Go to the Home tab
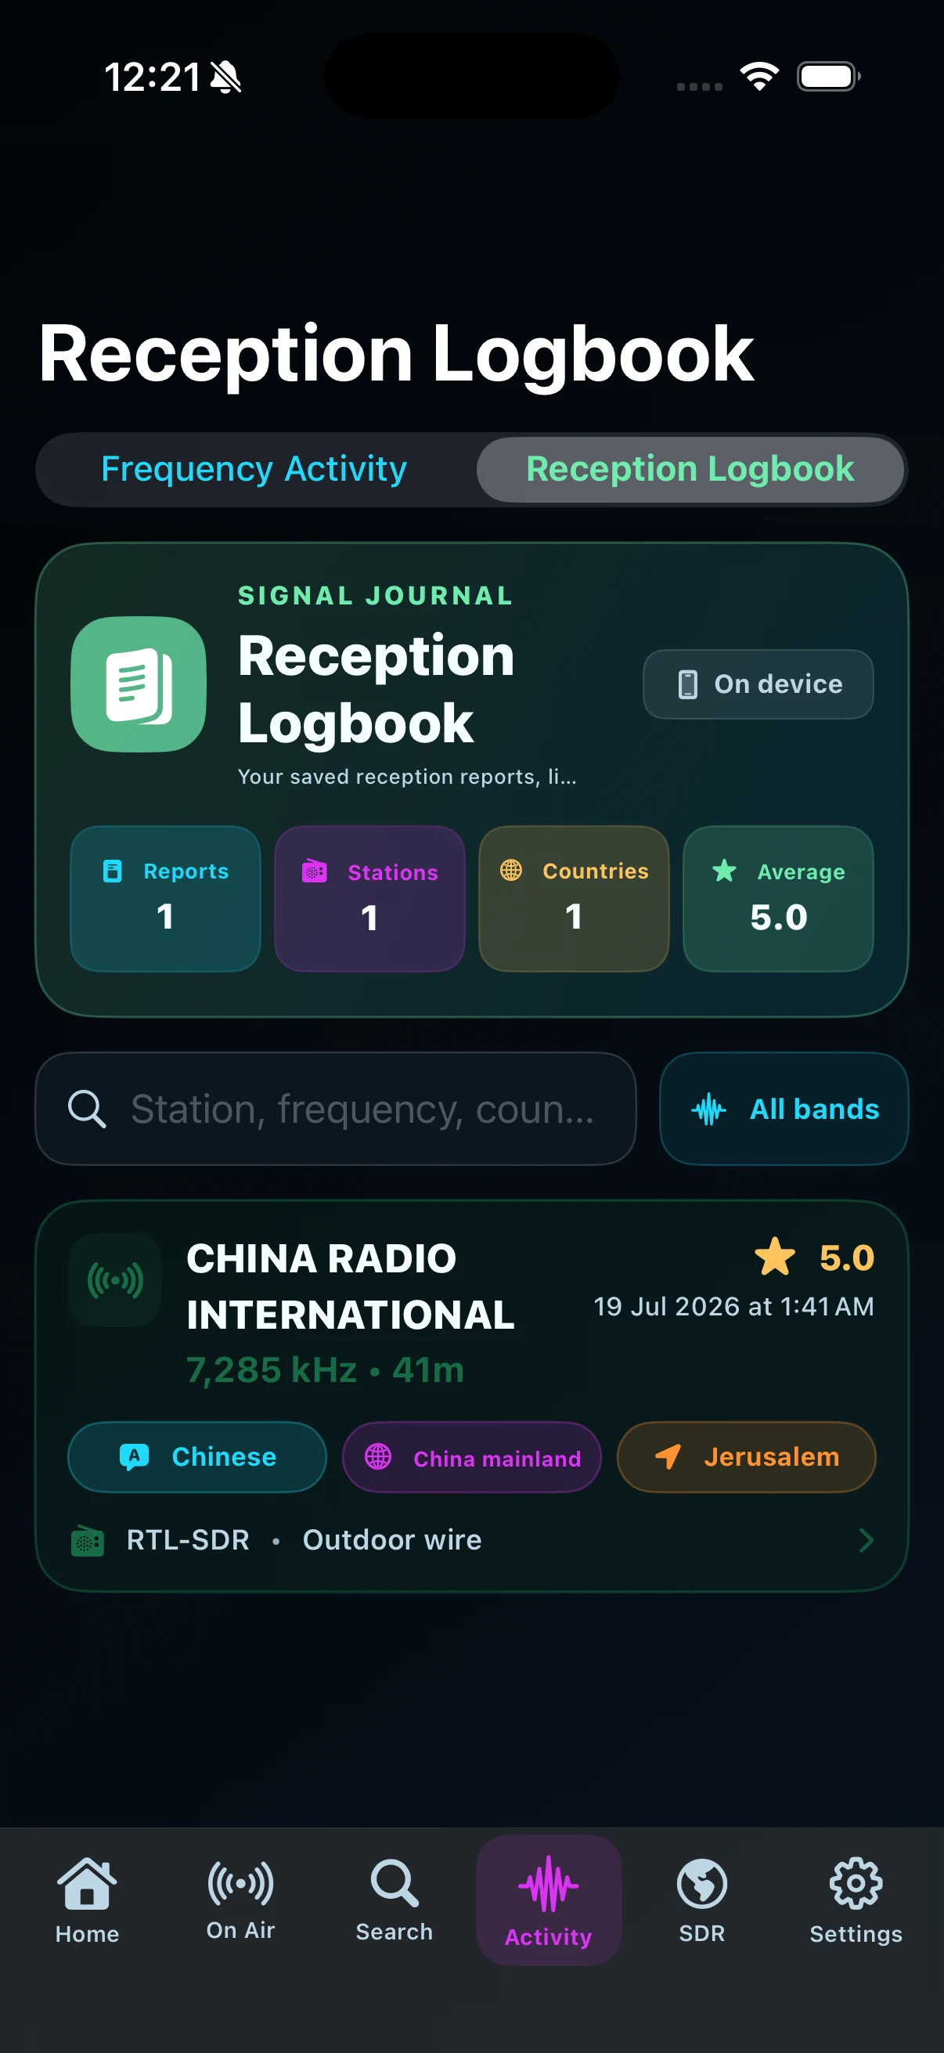The height and width of the screenshot is (2053, 944). coord(87,1900)
